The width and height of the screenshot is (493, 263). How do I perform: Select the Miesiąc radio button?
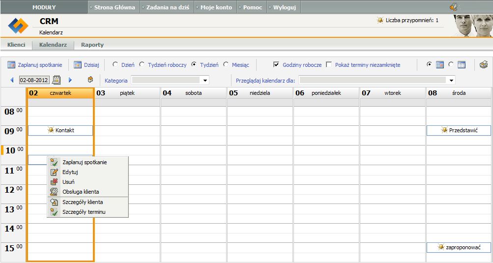pos(226,65)
